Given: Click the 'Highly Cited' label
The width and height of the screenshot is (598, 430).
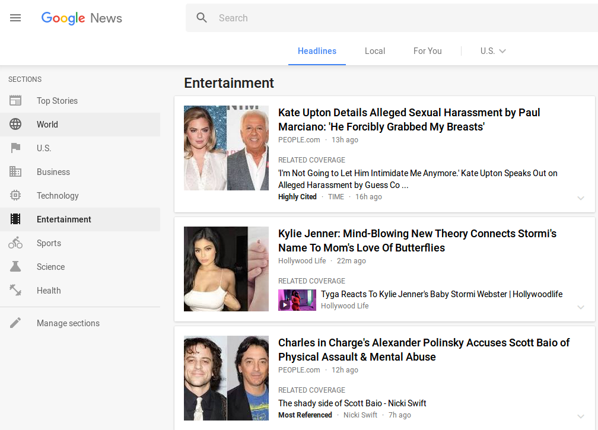Looking at the screenshot, I should pos(297,197).
